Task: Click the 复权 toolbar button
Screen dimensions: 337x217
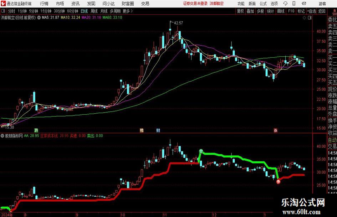Action: (240, 11)
